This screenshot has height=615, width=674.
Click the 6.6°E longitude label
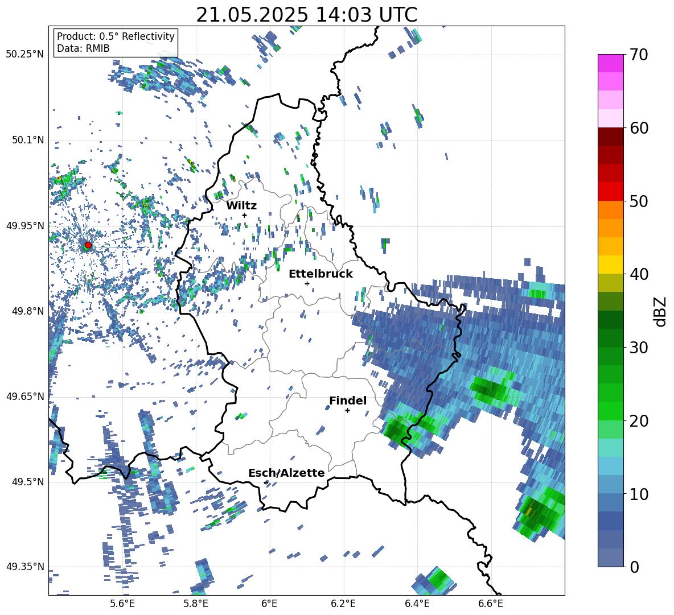(491, 604)
